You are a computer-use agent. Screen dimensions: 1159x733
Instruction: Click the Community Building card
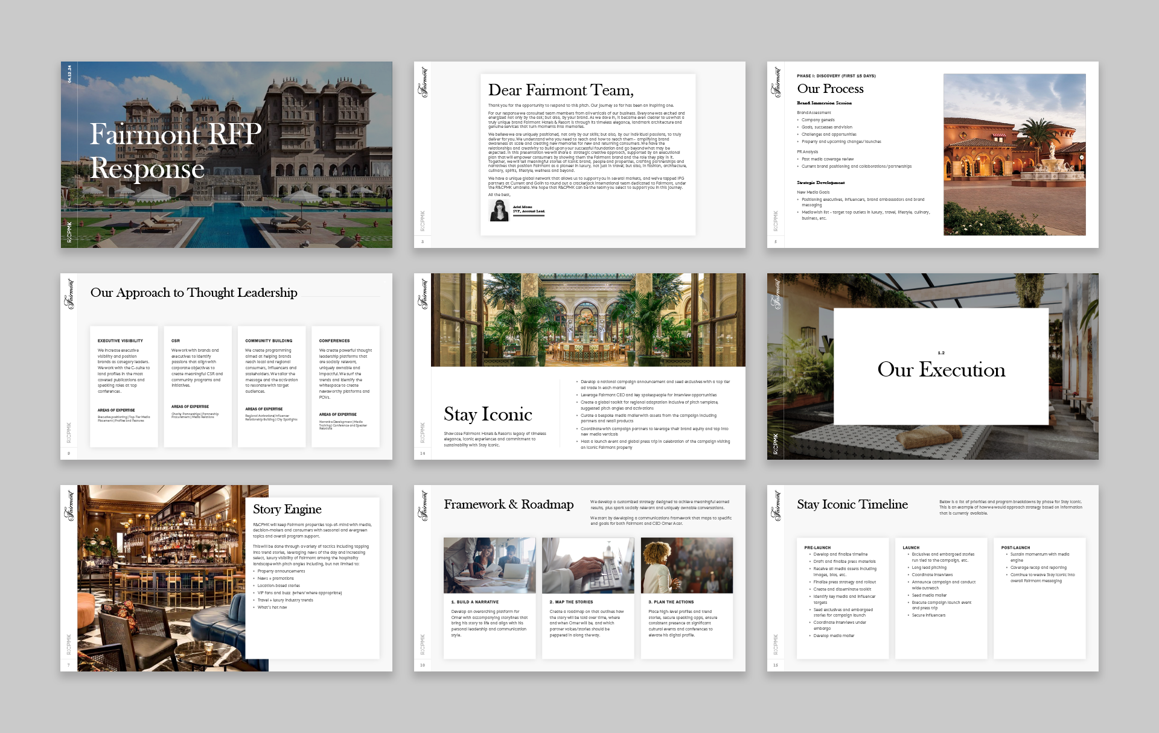[272, 386]
